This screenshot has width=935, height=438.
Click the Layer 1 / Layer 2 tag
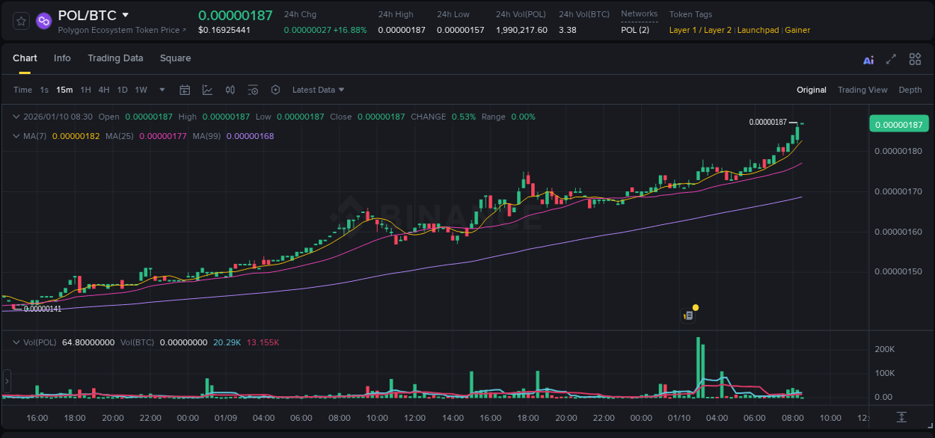click(699, 30)
